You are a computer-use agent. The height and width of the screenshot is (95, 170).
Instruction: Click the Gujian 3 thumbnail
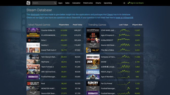[x=93, y=67]
